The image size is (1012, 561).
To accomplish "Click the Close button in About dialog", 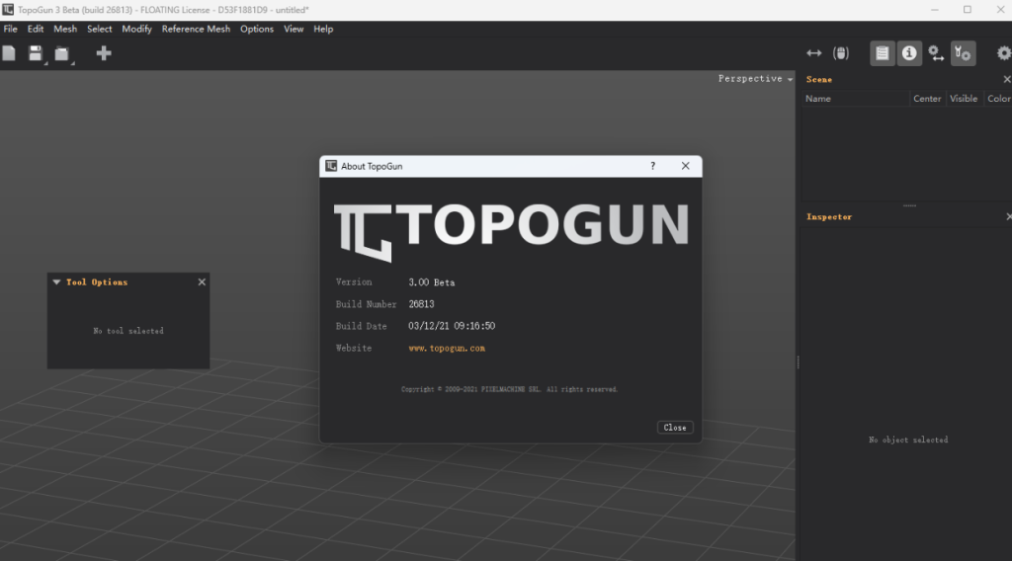I will coord(675,428).
